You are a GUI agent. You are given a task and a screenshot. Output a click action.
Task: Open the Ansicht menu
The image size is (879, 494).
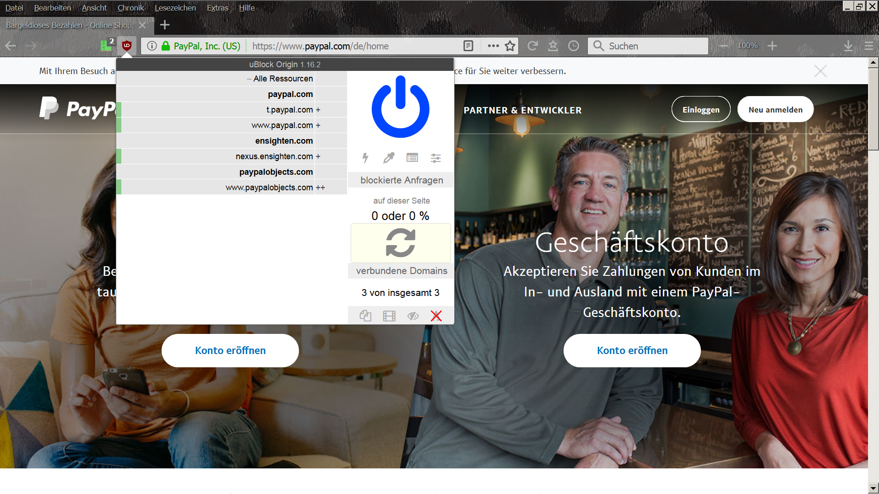point(94,8)
